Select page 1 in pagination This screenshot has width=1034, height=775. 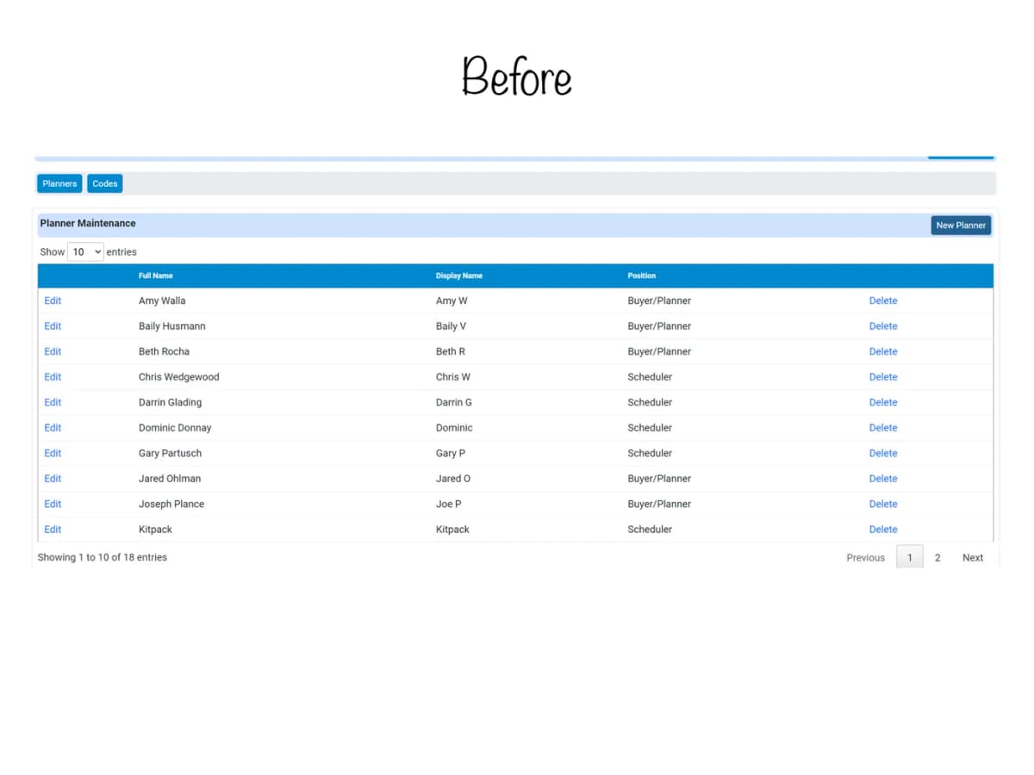(x=910, y=558)
